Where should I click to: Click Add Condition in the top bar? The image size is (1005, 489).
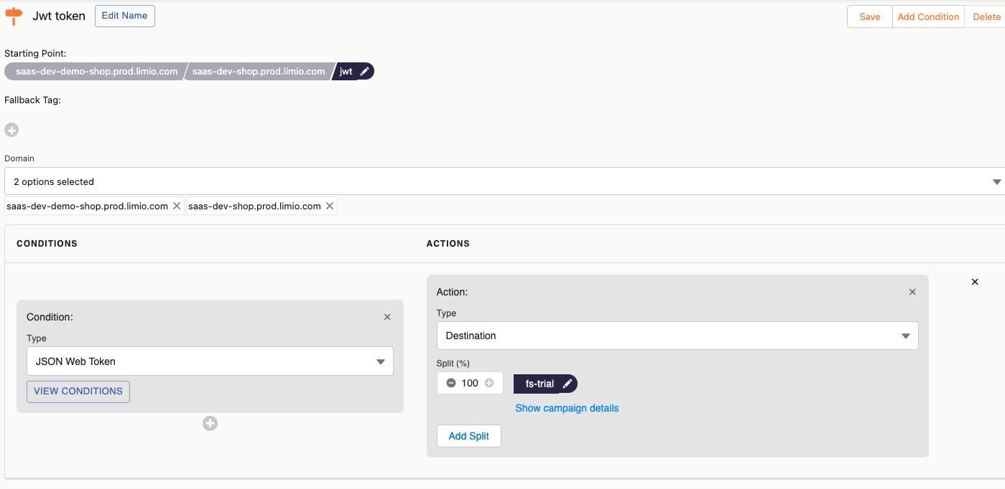pos(928,16)
